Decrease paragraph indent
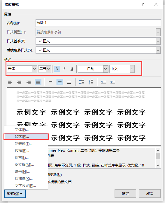Viewport: 165px width, 203px height. pos(103,82)
